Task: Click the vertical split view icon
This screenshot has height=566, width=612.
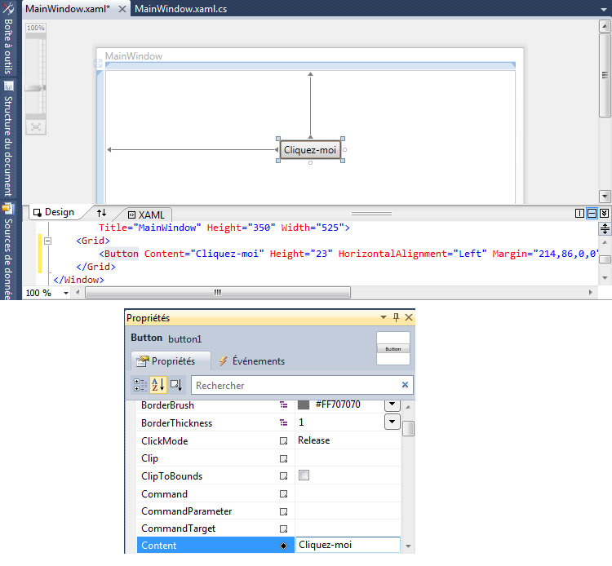Action: pyautogui.click(x=580, y=213)
